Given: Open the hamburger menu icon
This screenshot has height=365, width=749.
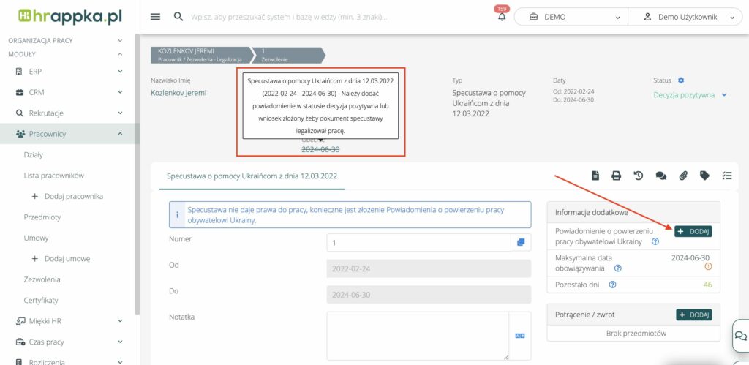Looking at the screenshot, I should coord(155,17).
